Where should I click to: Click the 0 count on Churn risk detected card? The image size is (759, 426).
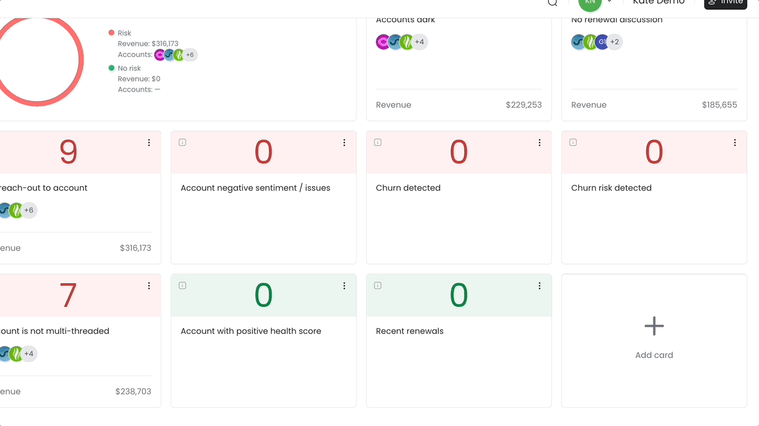point(654,152)
